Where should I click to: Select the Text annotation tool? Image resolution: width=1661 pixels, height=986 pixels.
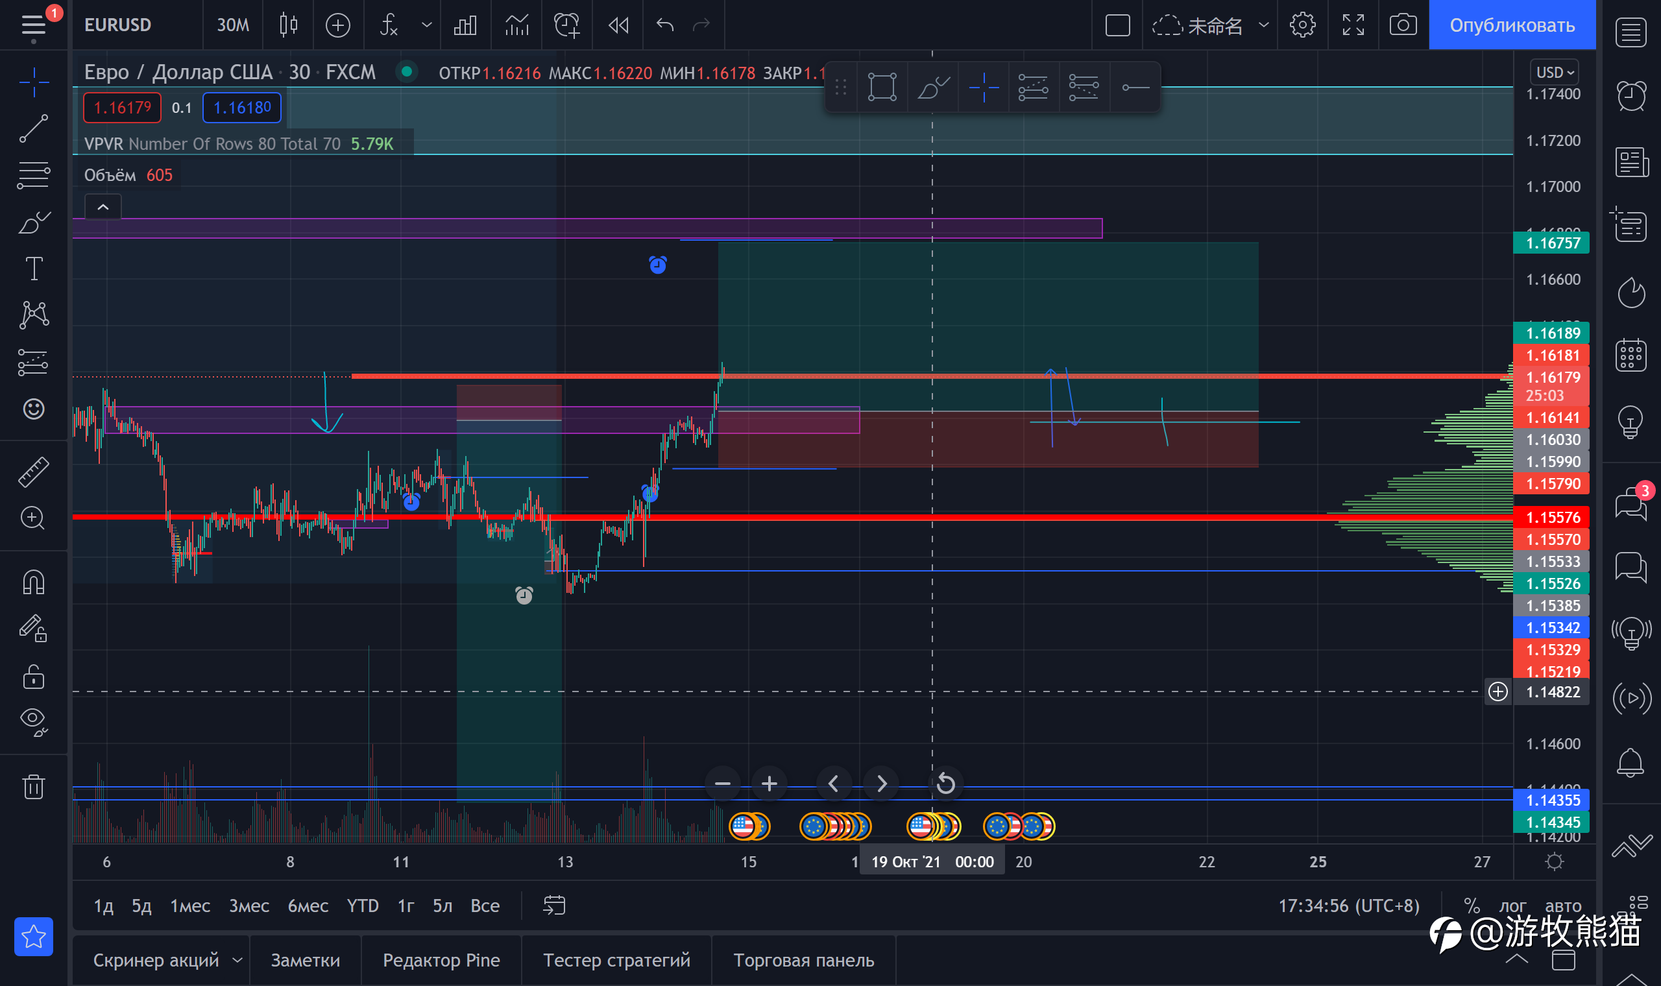coord(33,269)
